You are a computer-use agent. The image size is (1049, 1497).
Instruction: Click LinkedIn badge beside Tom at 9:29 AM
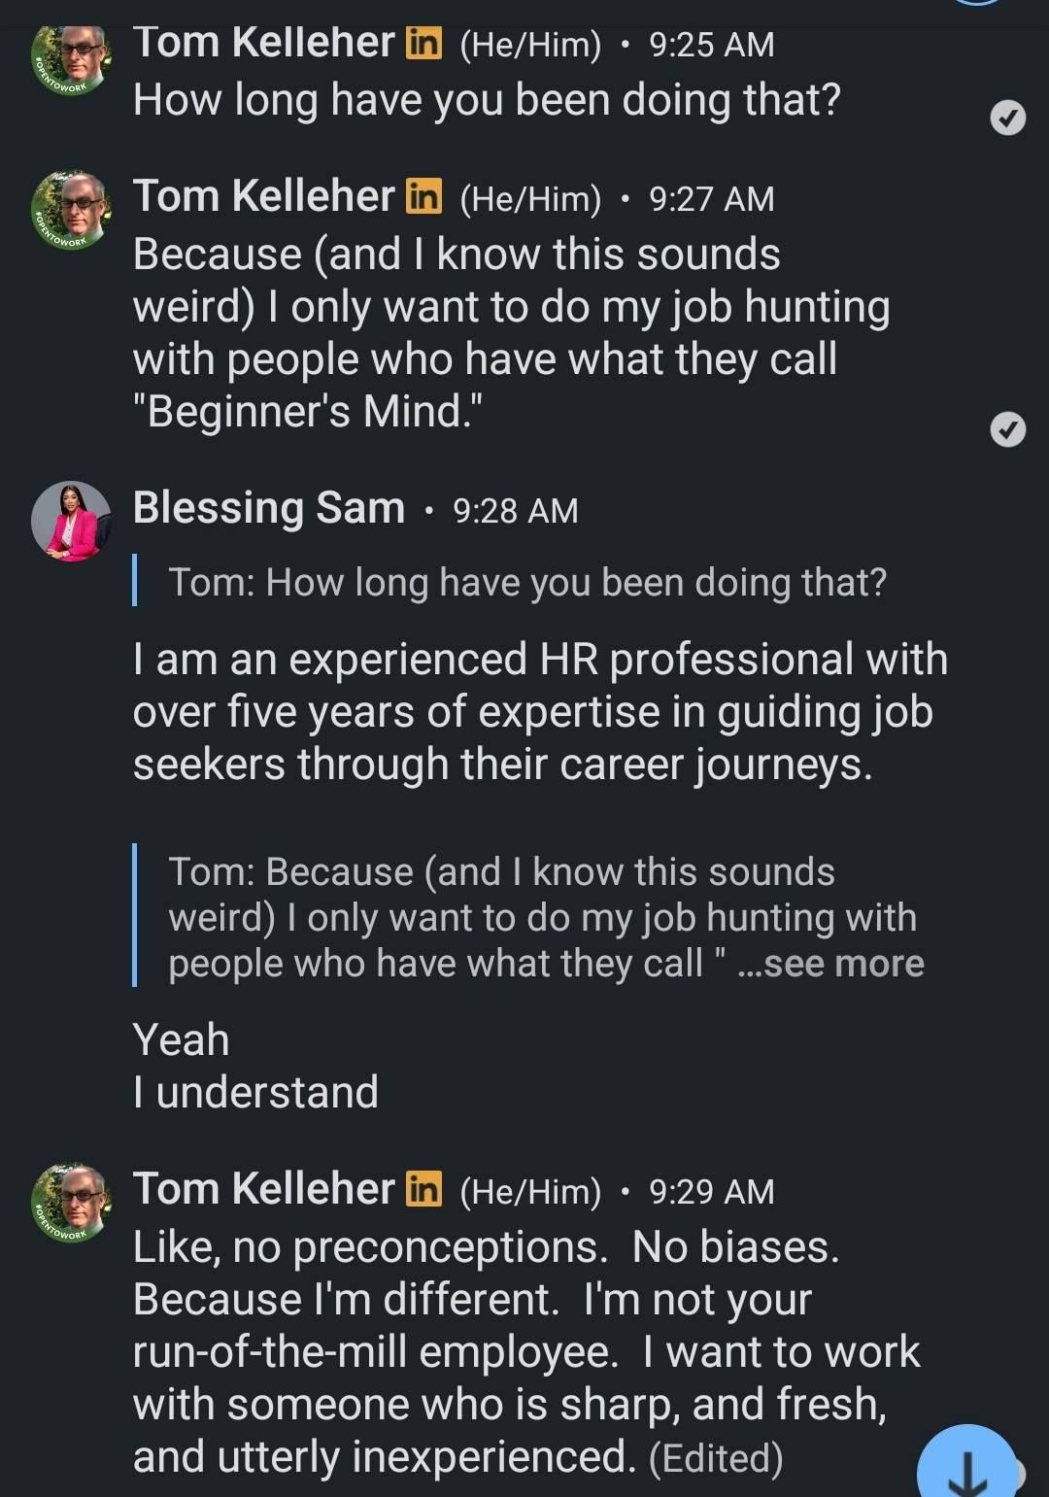pos(423,1189)
